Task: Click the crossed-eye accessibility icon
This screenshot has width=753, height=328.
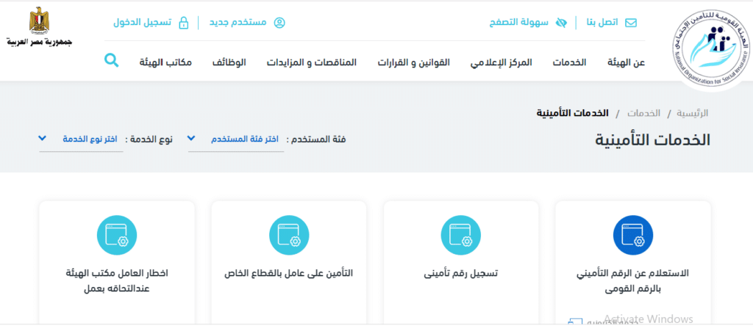Action: click(561, 22)
